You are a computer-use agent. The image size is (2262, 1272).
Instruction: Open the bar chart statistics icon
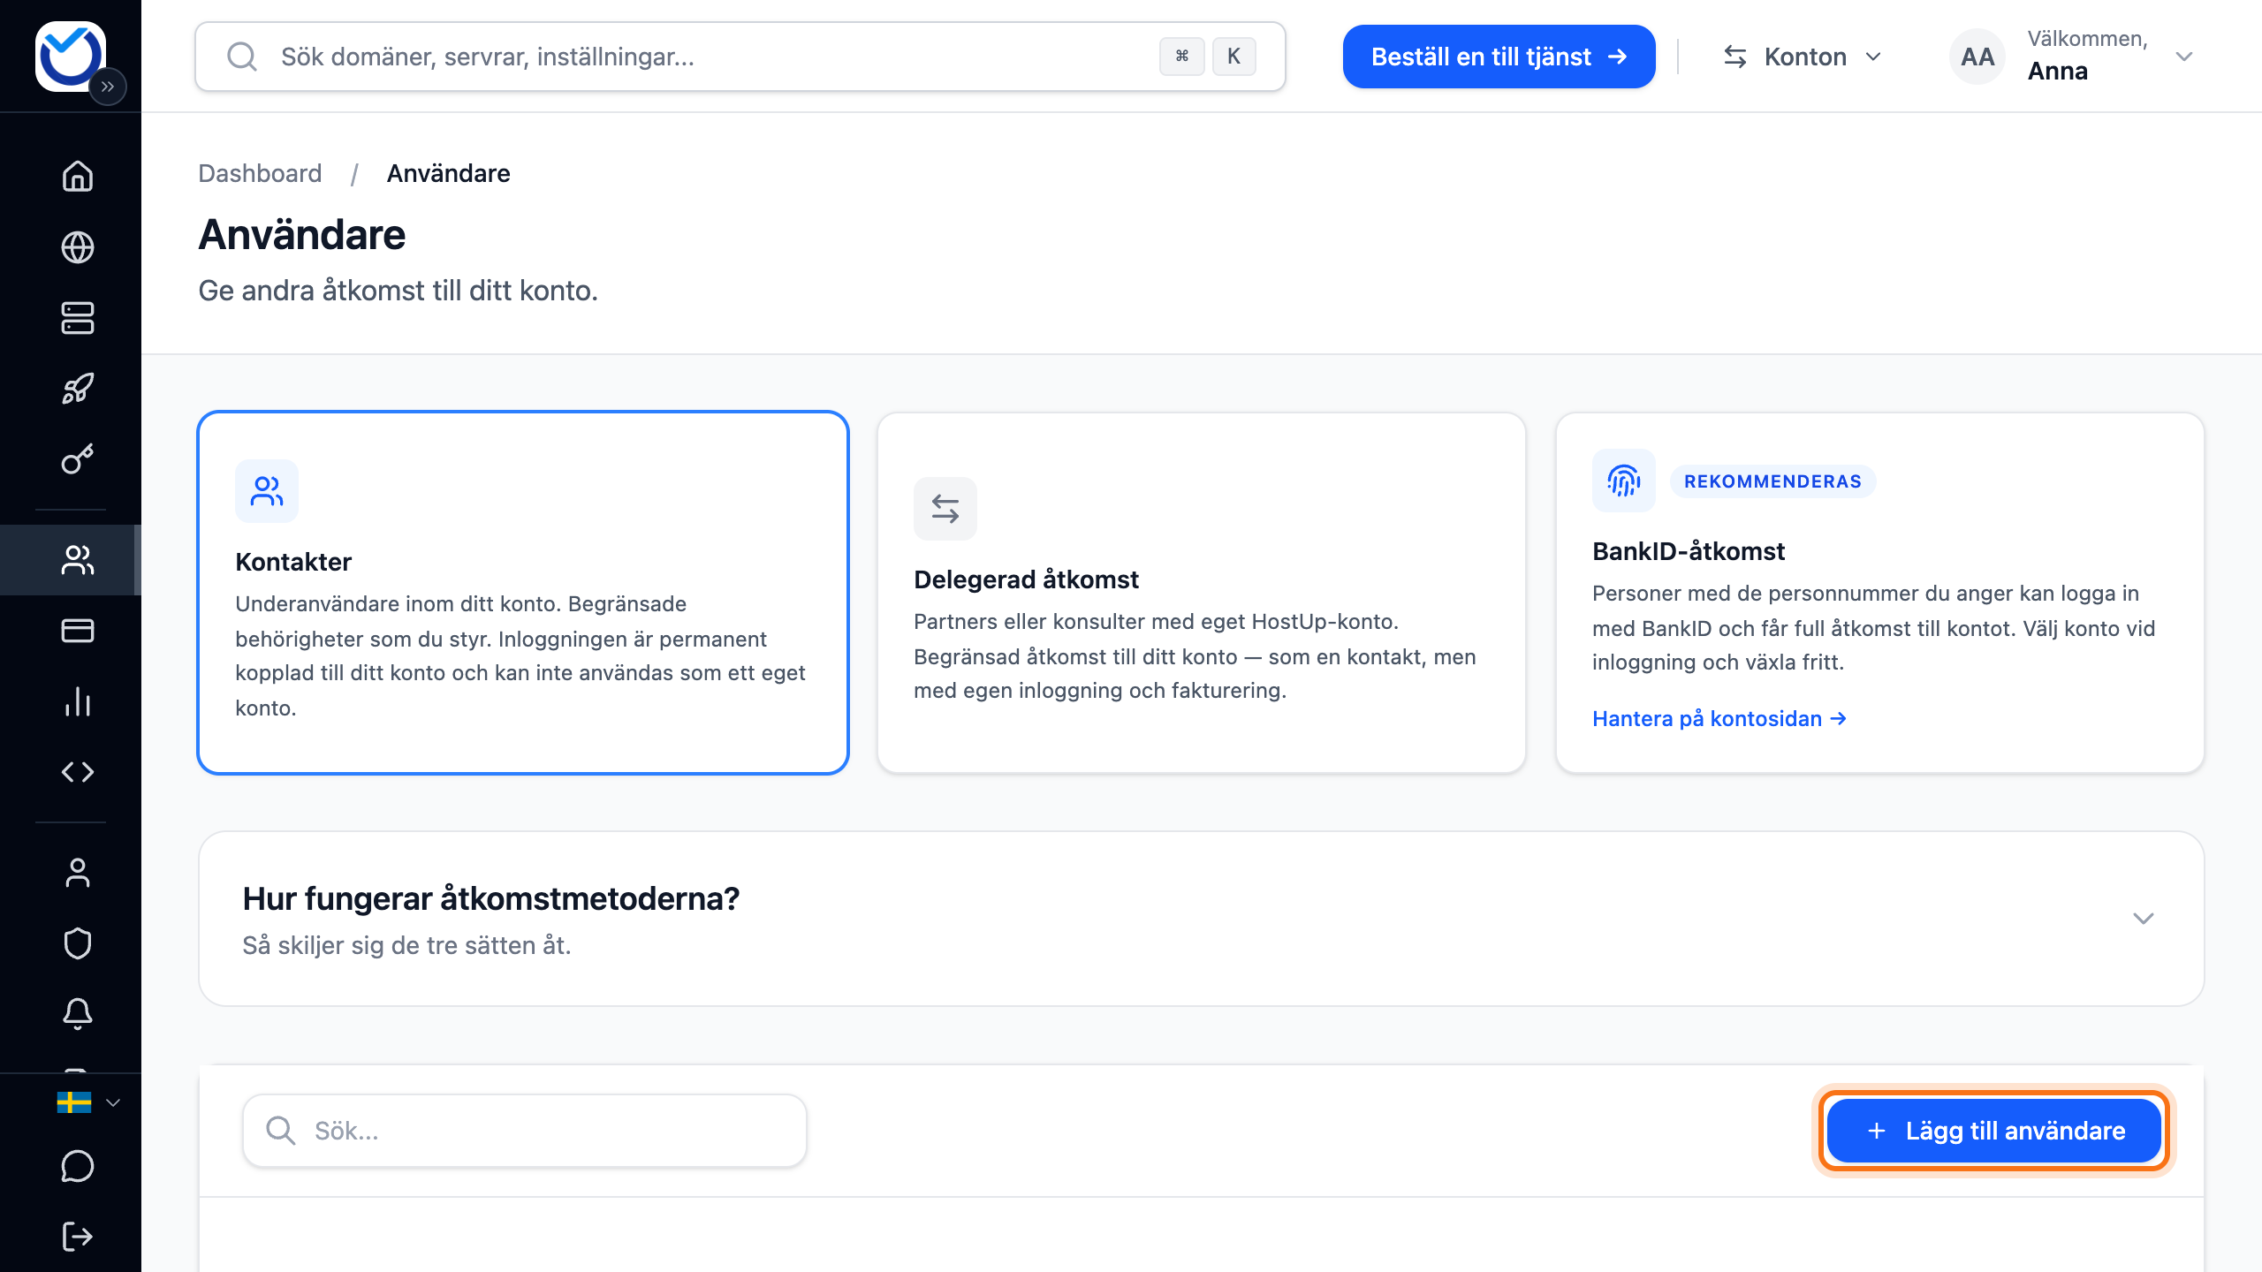point(78,701)
